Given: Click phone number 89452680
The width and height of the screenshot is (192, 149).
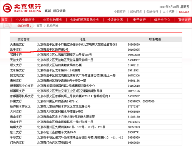Looking at the screenshot, I should [x=134, y=55].
